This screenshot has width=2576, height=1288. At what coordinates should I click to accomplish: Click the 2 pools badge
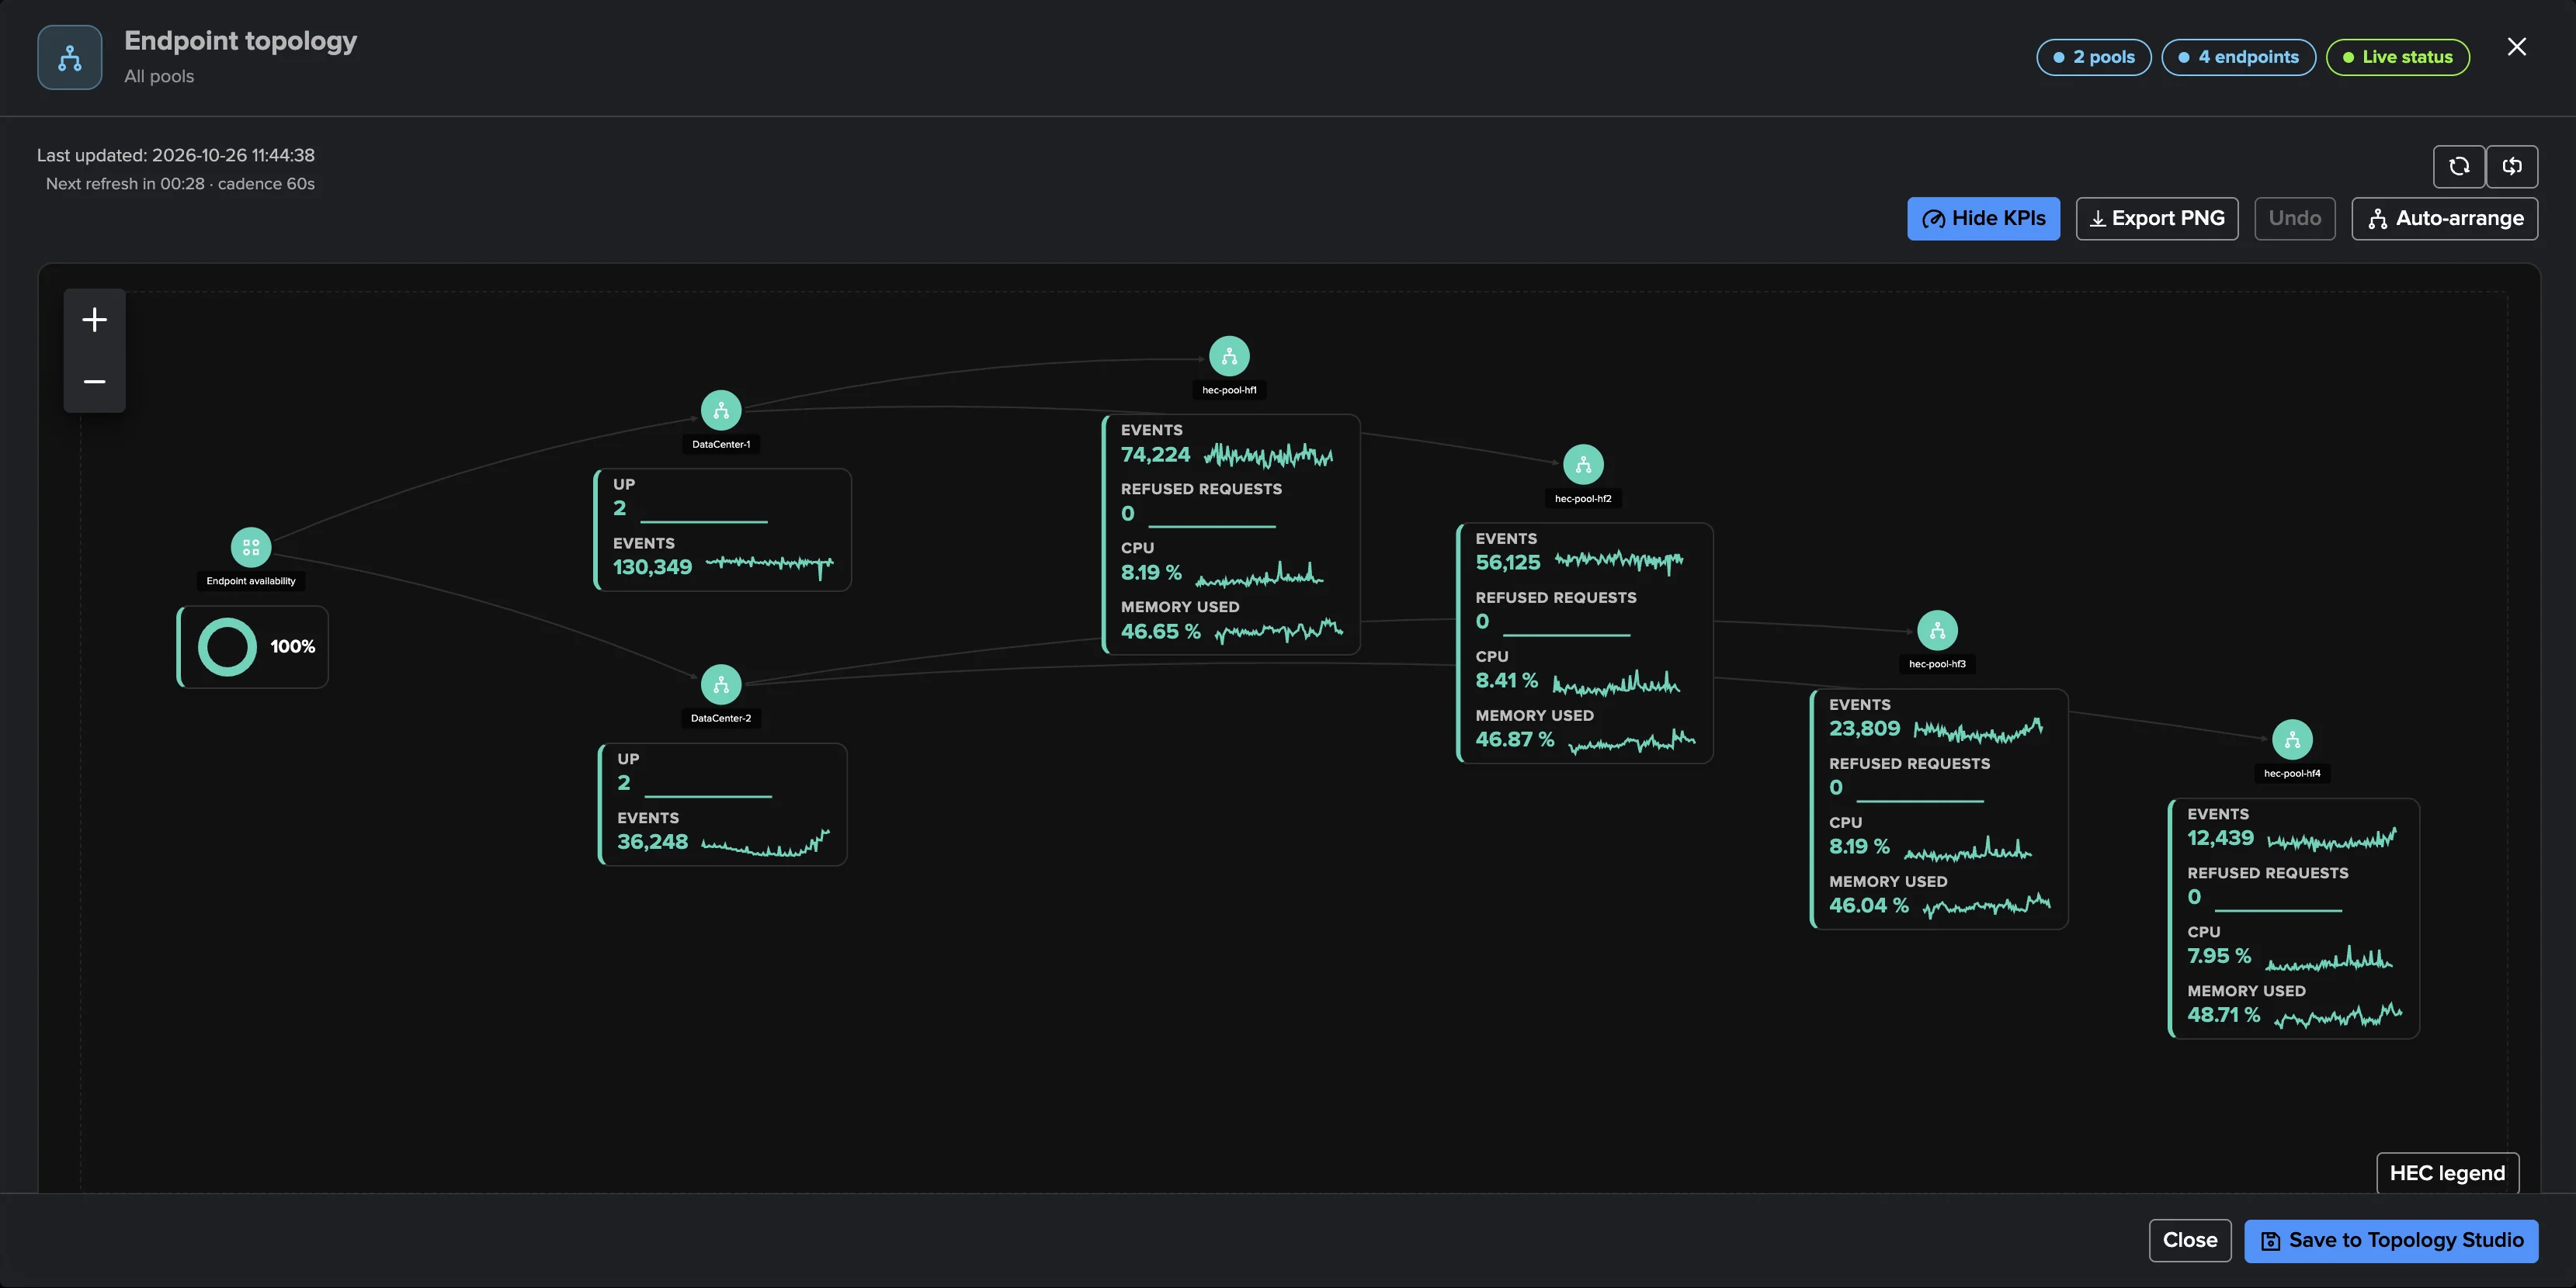(2094, 57)
